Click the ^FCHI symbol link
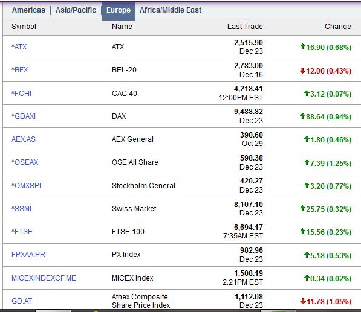Image resolution: width=361 pixels, height=312 pixels. pyautogui.click(x=21, y=94)
